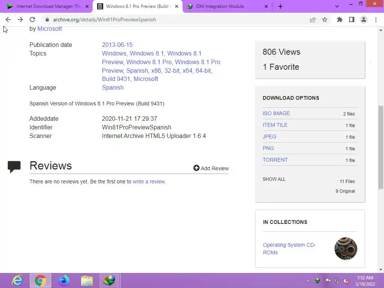Launch Internet Explorer from taskbar
This screenshot has height=288, width=384.
18,280
